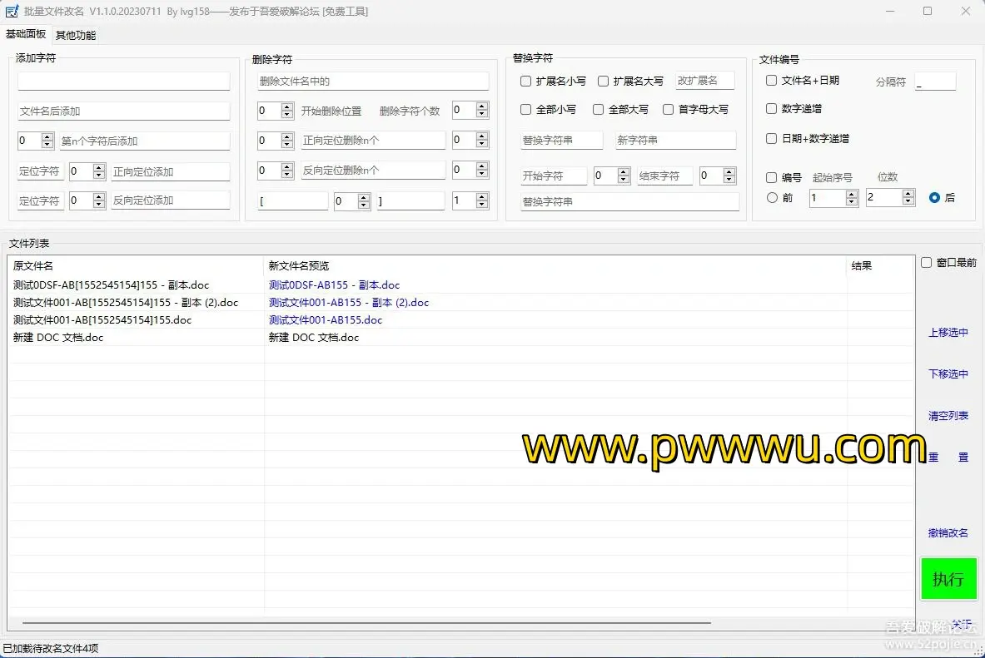Click 撤销改名 to undo renaming

coord(948,533)
